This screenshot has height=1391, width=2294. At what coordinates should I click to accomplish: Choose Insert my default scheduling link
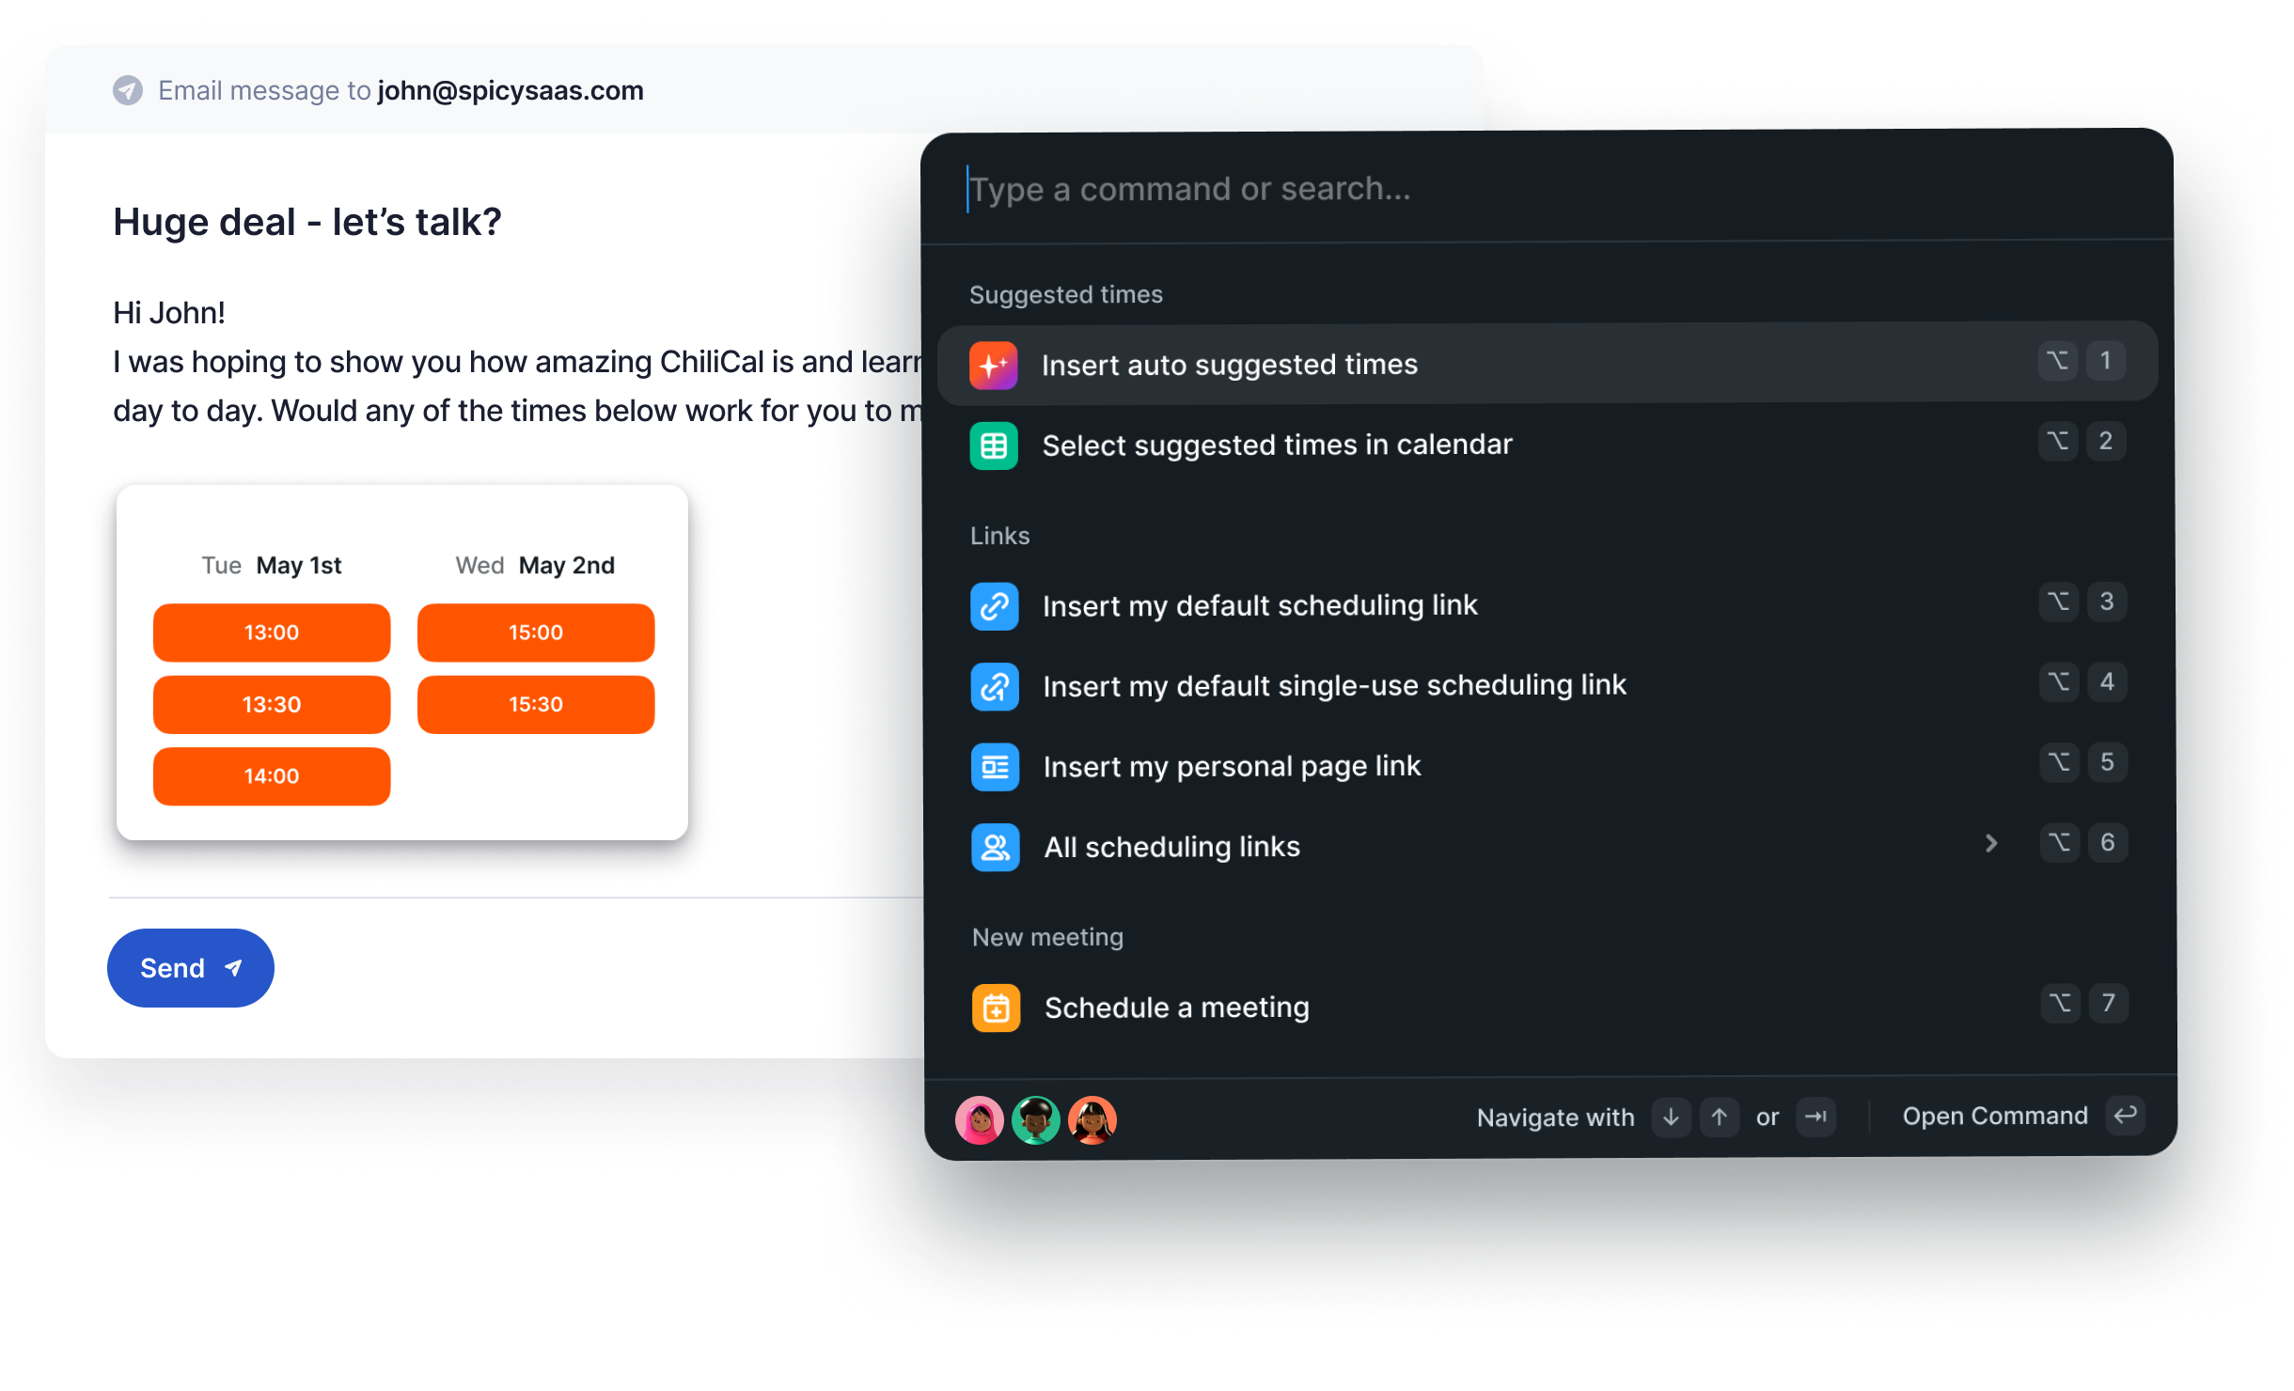tap(1548, 605)
